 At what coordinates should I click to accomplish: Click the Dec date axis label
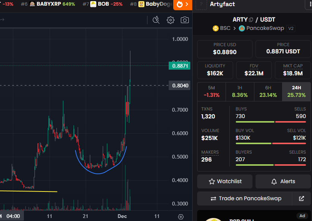coord(122,216)
